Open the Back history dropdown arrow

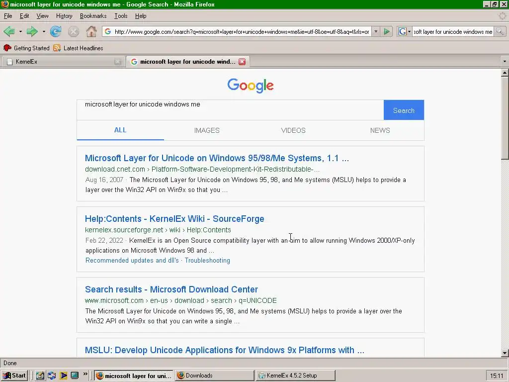click(x=20, y=31)
